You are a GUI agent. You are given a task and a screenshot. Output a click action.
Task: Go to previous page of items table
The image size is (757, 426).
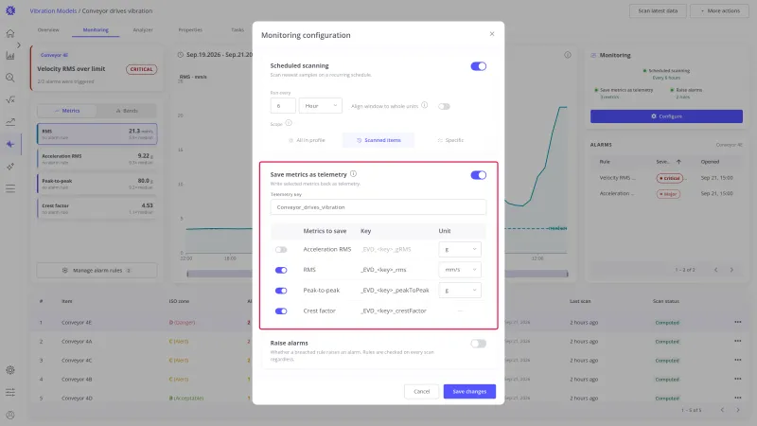coord(722,410)
